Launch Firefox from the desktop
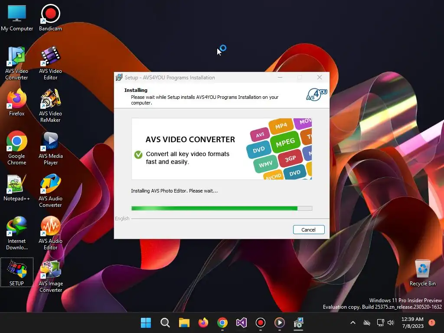 tap(17, 102)
